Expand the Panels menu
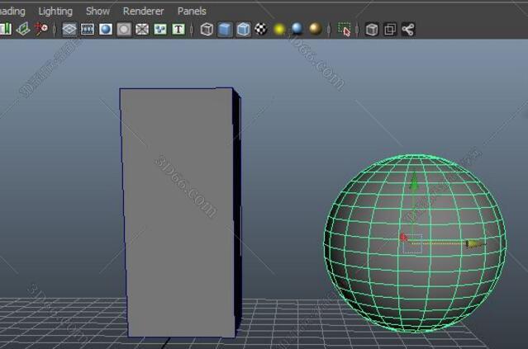 (x=192, y=11)
